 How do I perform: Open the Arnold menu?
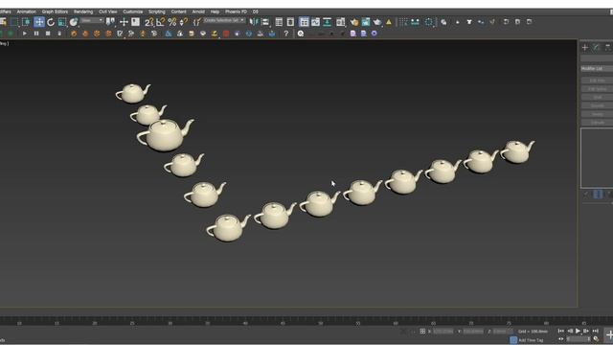tap(198, 11)
